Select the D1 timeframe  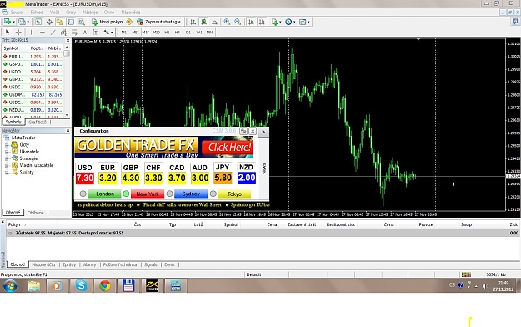(x=188, y=33)
